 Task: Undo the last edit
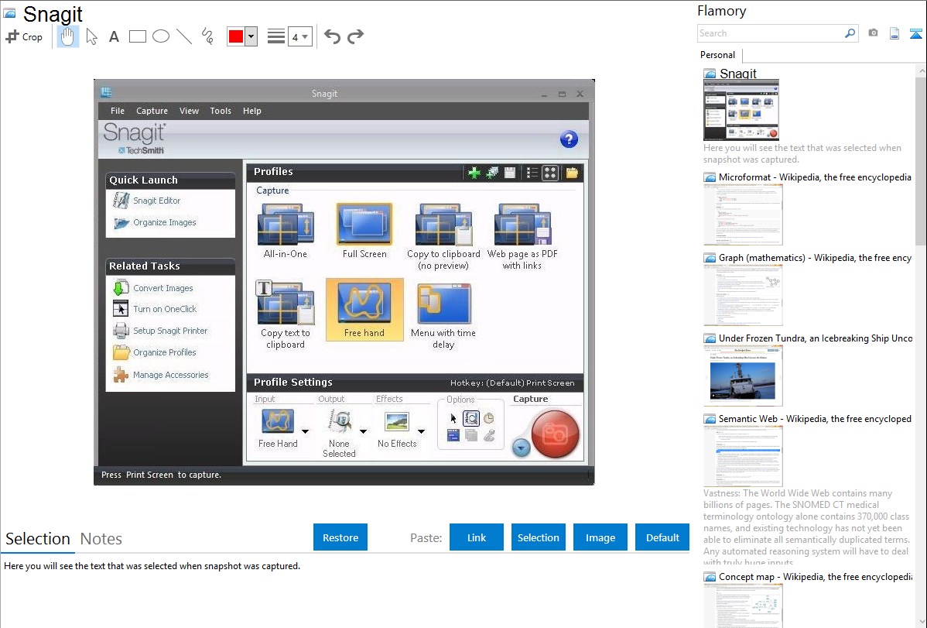click(x=332, y=36)
